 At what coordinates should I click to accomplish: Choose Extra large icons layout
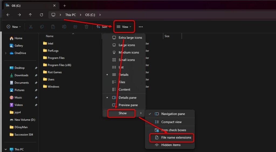tap(130, 38)
